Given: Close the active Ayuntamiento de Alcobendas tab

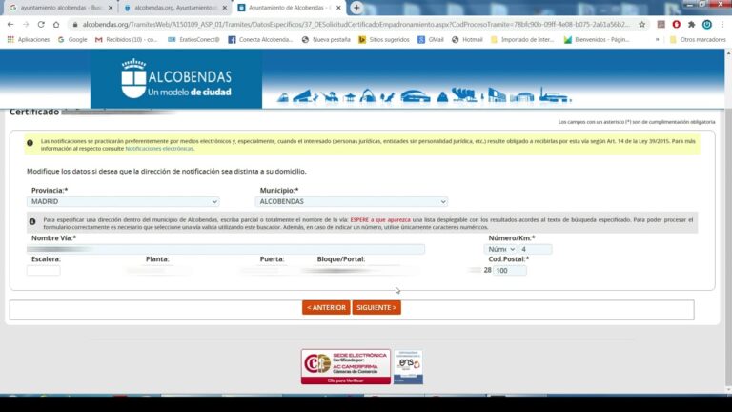Looking at the screenshot, I should pos(338,8).
